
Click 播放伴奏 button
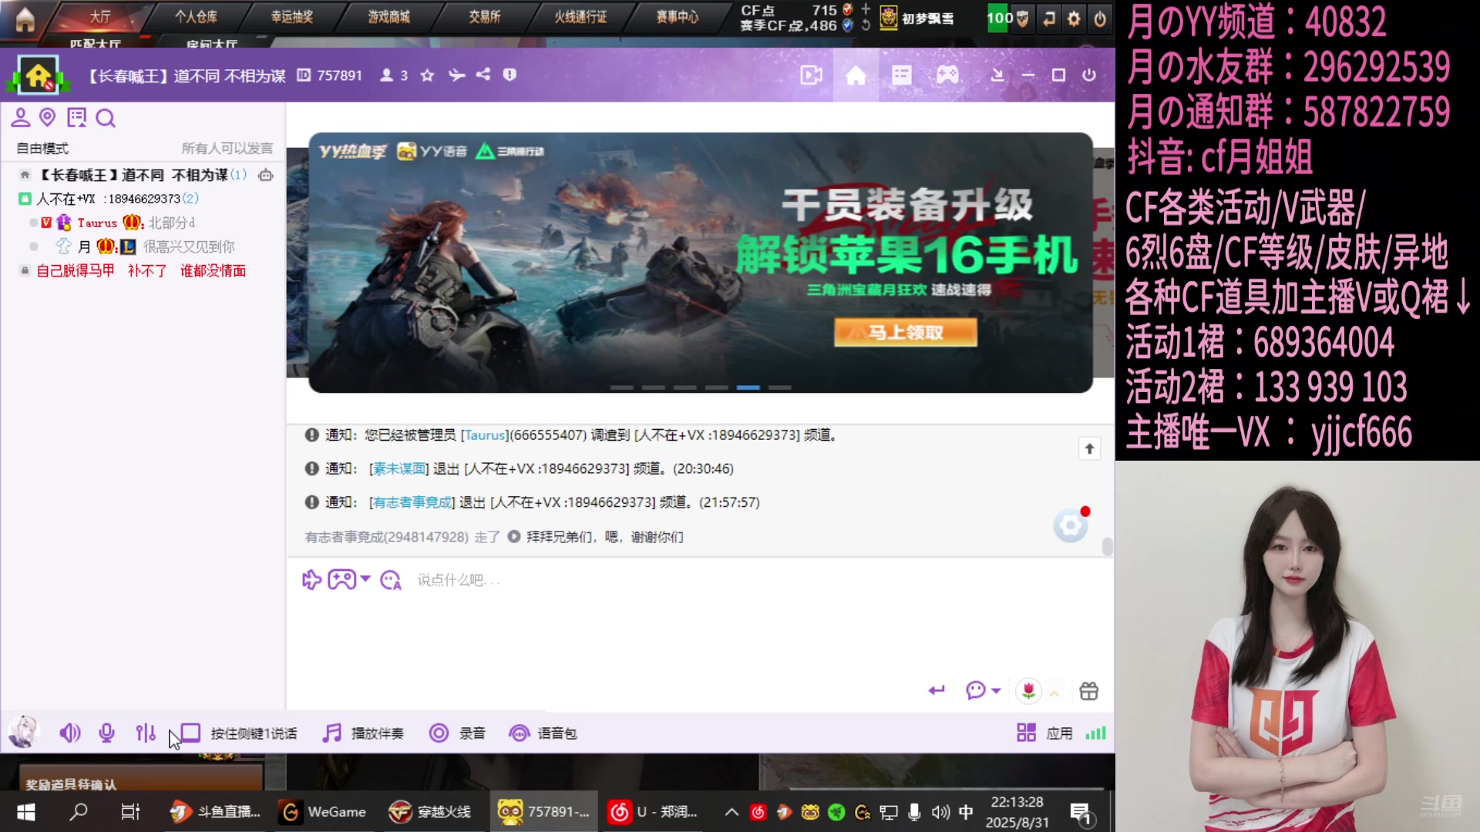click(363, 733)
